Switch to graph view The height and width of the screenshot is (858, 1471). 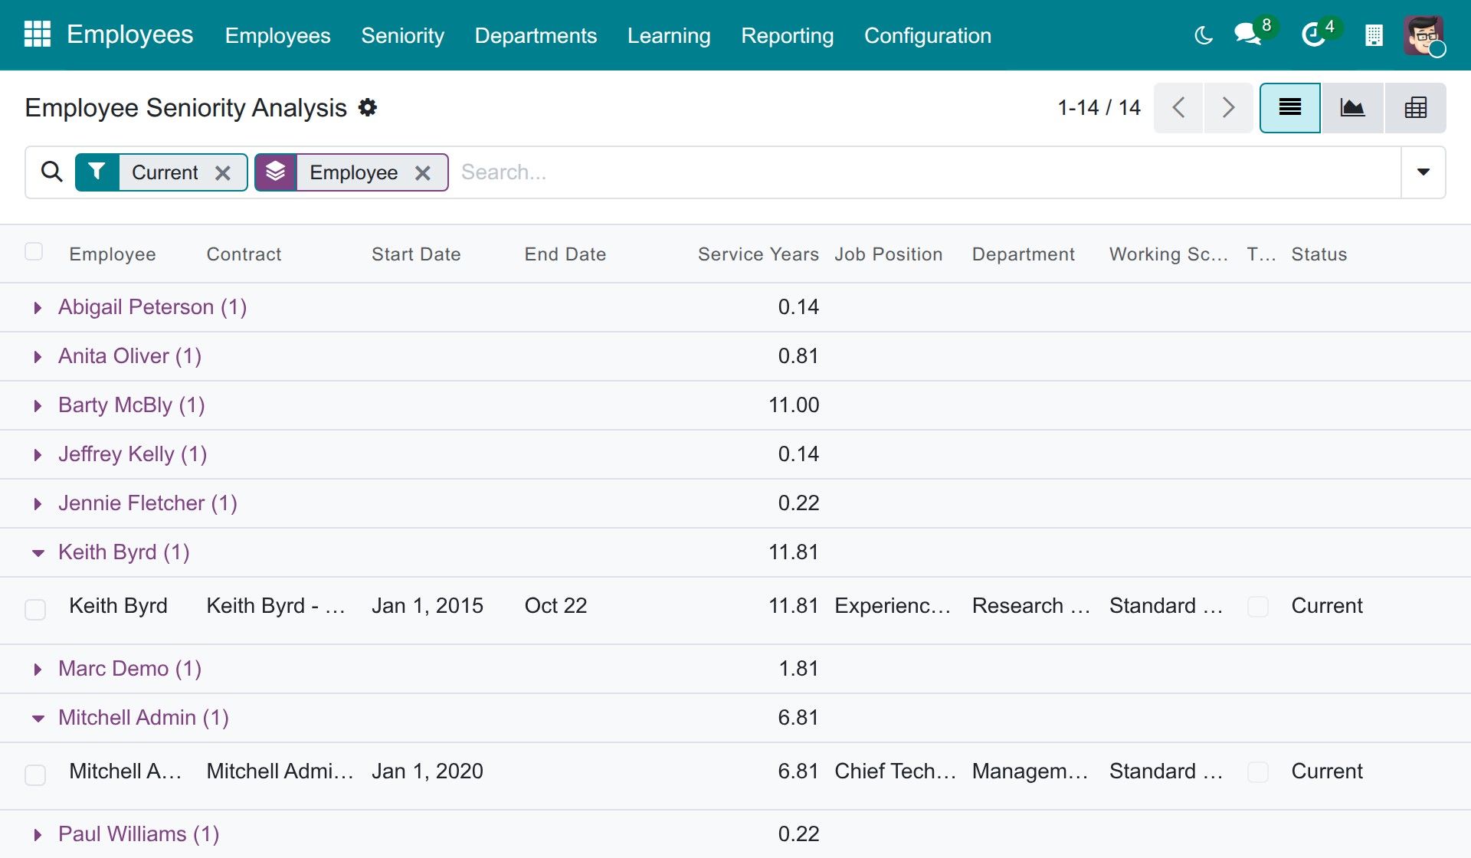1352,108
